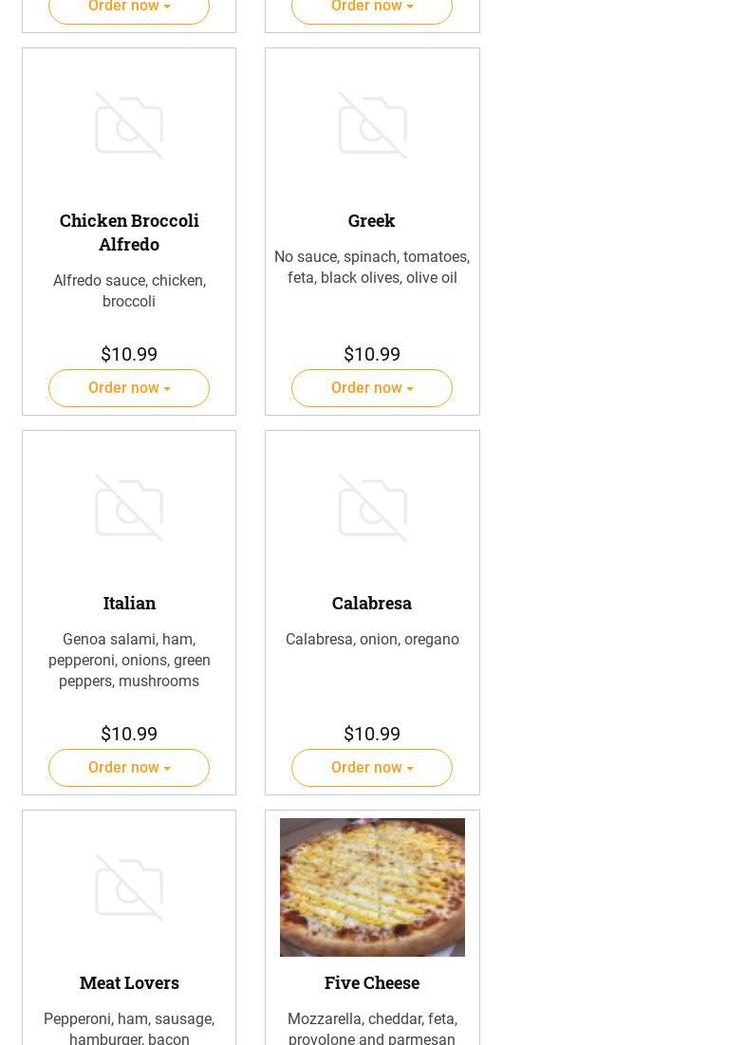Open the Greek pizza Order now dropdown
Screen dimensions: 745x1045
pos(372,388)
